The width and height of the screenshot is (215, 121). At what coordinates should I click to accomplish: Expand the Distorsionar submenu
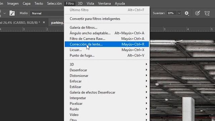(x=107, y=76)
